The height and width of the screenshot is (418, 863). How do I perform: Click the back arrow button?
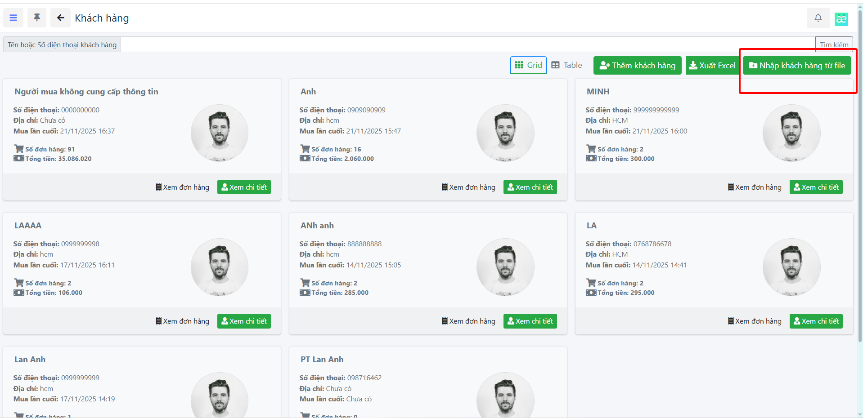[60, 18]
